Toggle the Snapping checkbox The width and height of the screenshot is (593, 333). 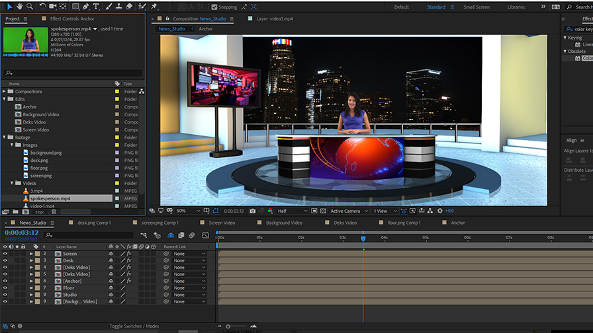[x=214, y=7]
